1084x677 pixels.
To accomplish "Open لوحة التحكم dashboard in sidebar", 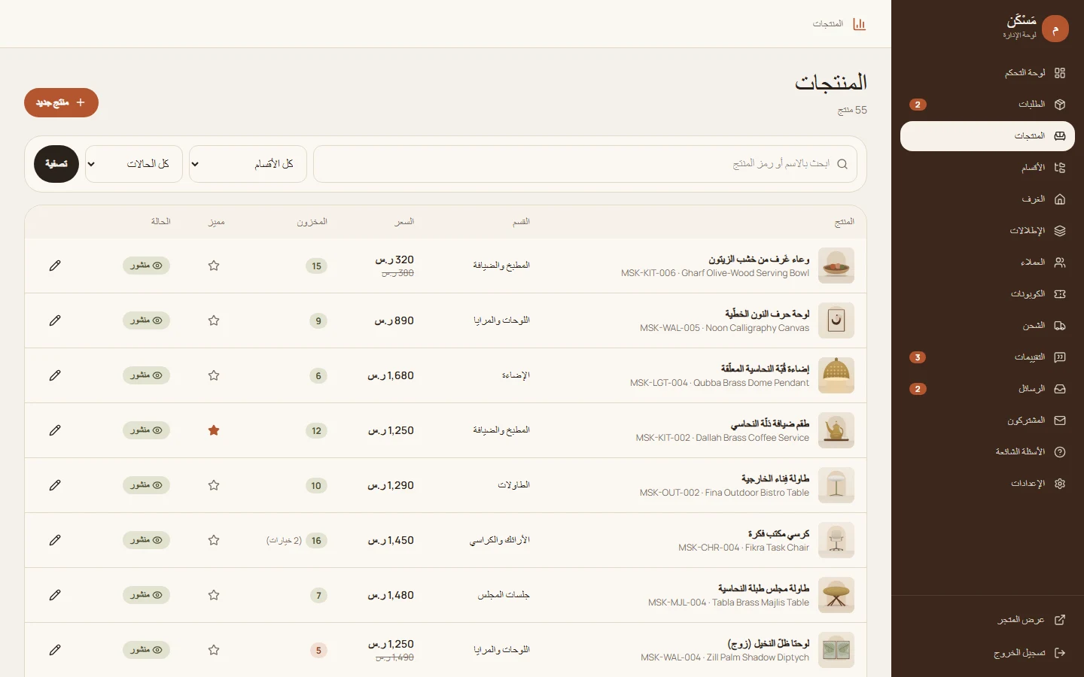I will coord(988,73).
